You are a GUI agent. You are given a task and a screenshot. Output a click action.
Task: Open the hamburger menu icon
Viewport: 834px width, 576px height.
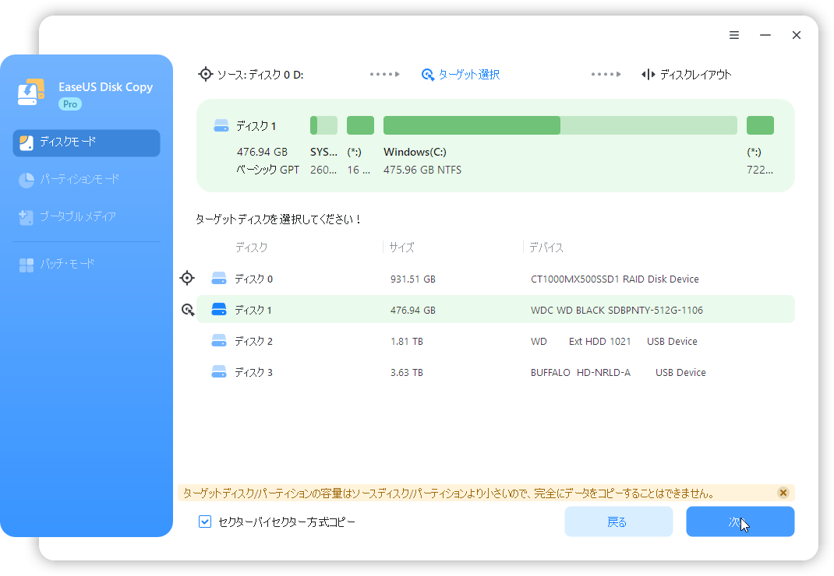(734, 35)
